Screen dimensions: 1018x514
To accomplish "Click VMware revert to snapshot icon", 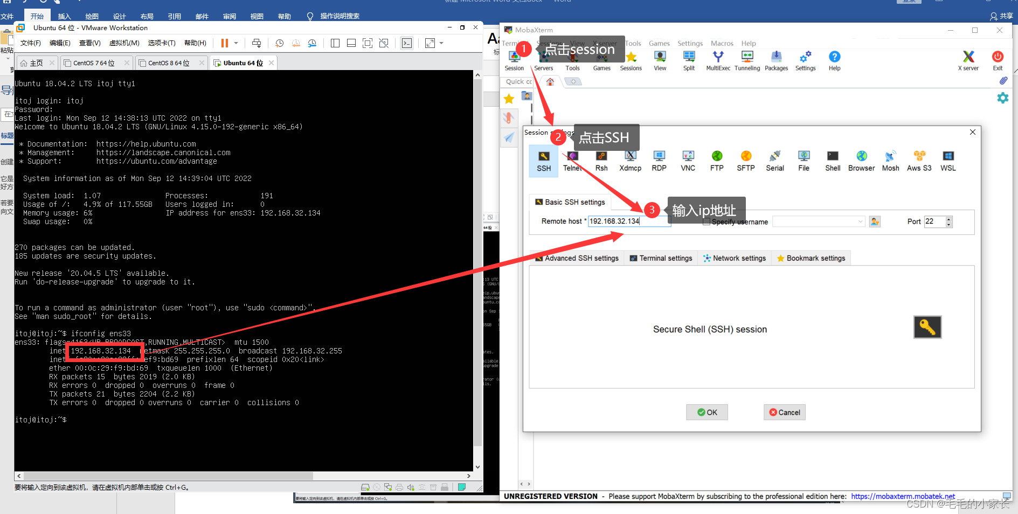I will (x=296, y=43).
